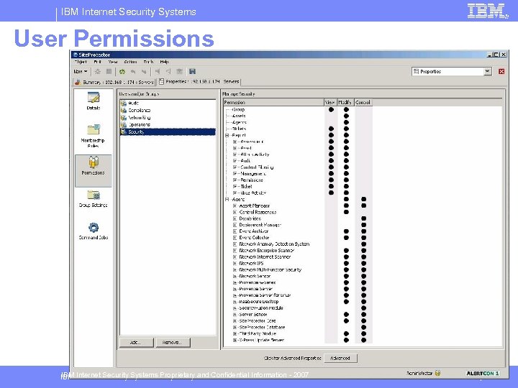The image size is (518, 388).
Task: Select the Operations group in list
Action: click(168, 125)
